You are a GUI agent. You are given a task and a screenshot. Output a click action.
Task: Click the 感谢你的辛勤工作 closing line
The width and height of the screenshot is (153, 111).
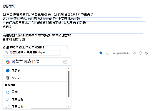tap(24, 47)
